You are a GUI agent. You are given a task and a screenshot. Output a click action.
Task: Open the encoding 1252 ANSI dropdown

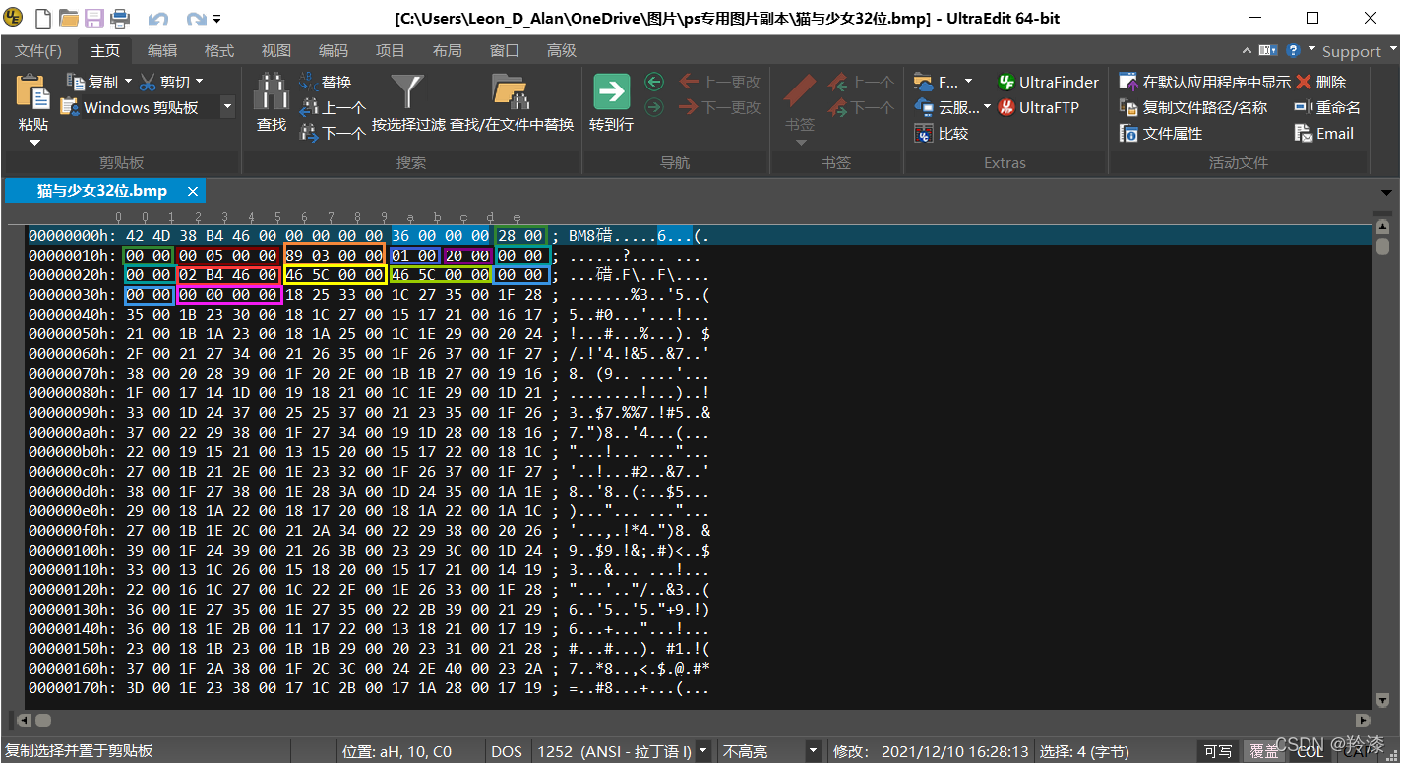coord(703,751)
